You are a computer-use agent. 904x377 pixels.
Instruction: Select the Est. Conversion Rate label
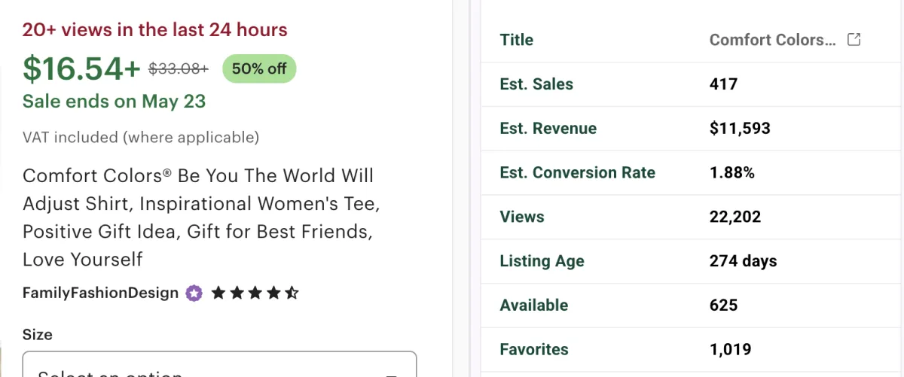[577, 172]
